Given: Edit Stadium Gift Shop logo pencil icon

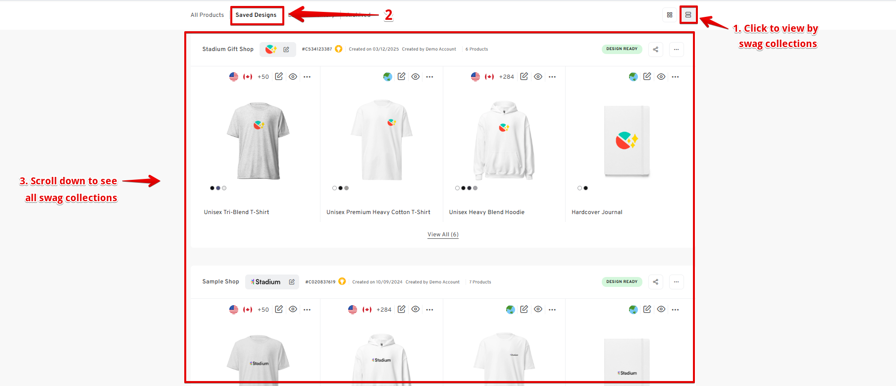Looking at the screenshot, I should coord(286,50).
